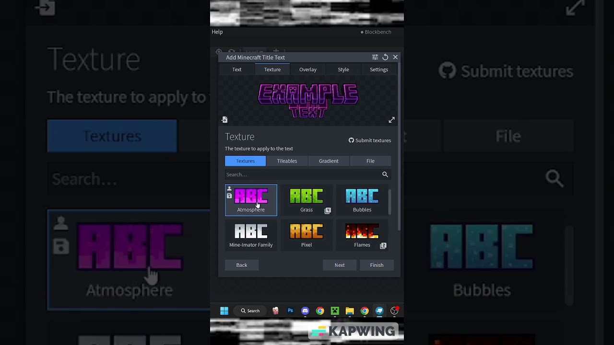Expand the text preview to fullscreen

pos(391,120)
